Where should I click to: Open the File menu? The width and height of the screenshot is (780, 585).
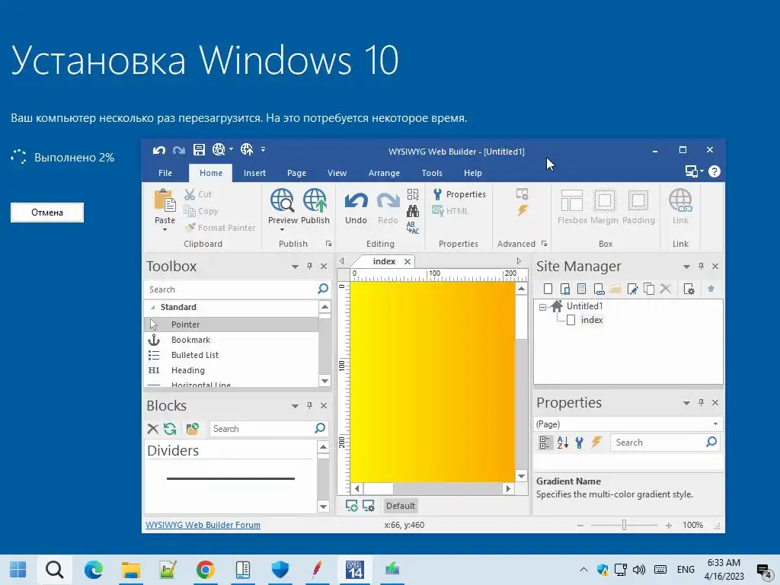pyautogui.click(x=165, y=173)
